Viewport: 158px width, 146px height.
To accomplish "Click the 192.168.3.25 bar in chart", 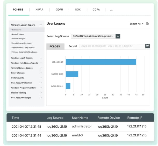I will coord(101,62).
